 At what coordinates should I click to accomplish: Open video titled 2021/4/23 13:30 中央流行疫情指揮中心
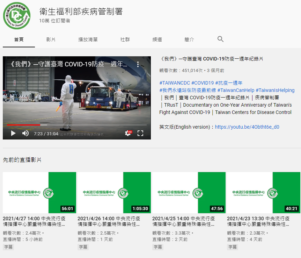click(x=258, y=222)
